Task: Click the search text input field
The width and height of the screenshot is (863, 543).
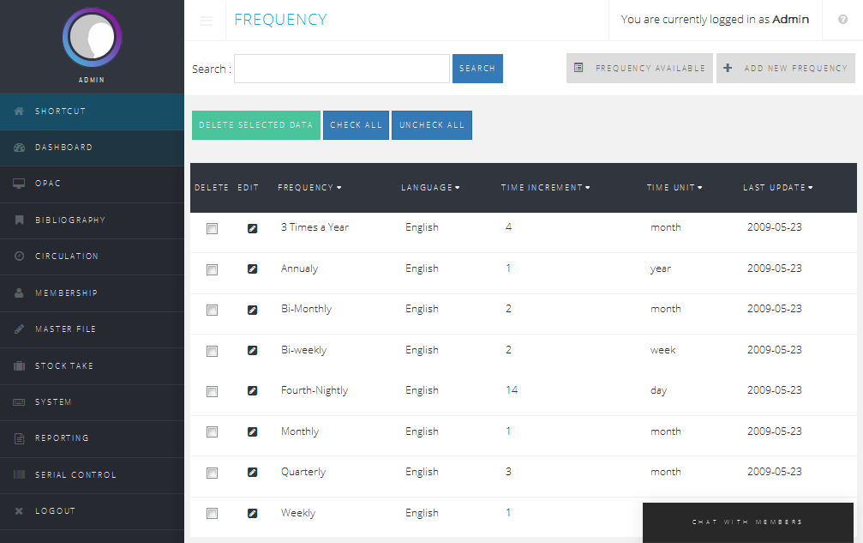Action: click(341, 69)
